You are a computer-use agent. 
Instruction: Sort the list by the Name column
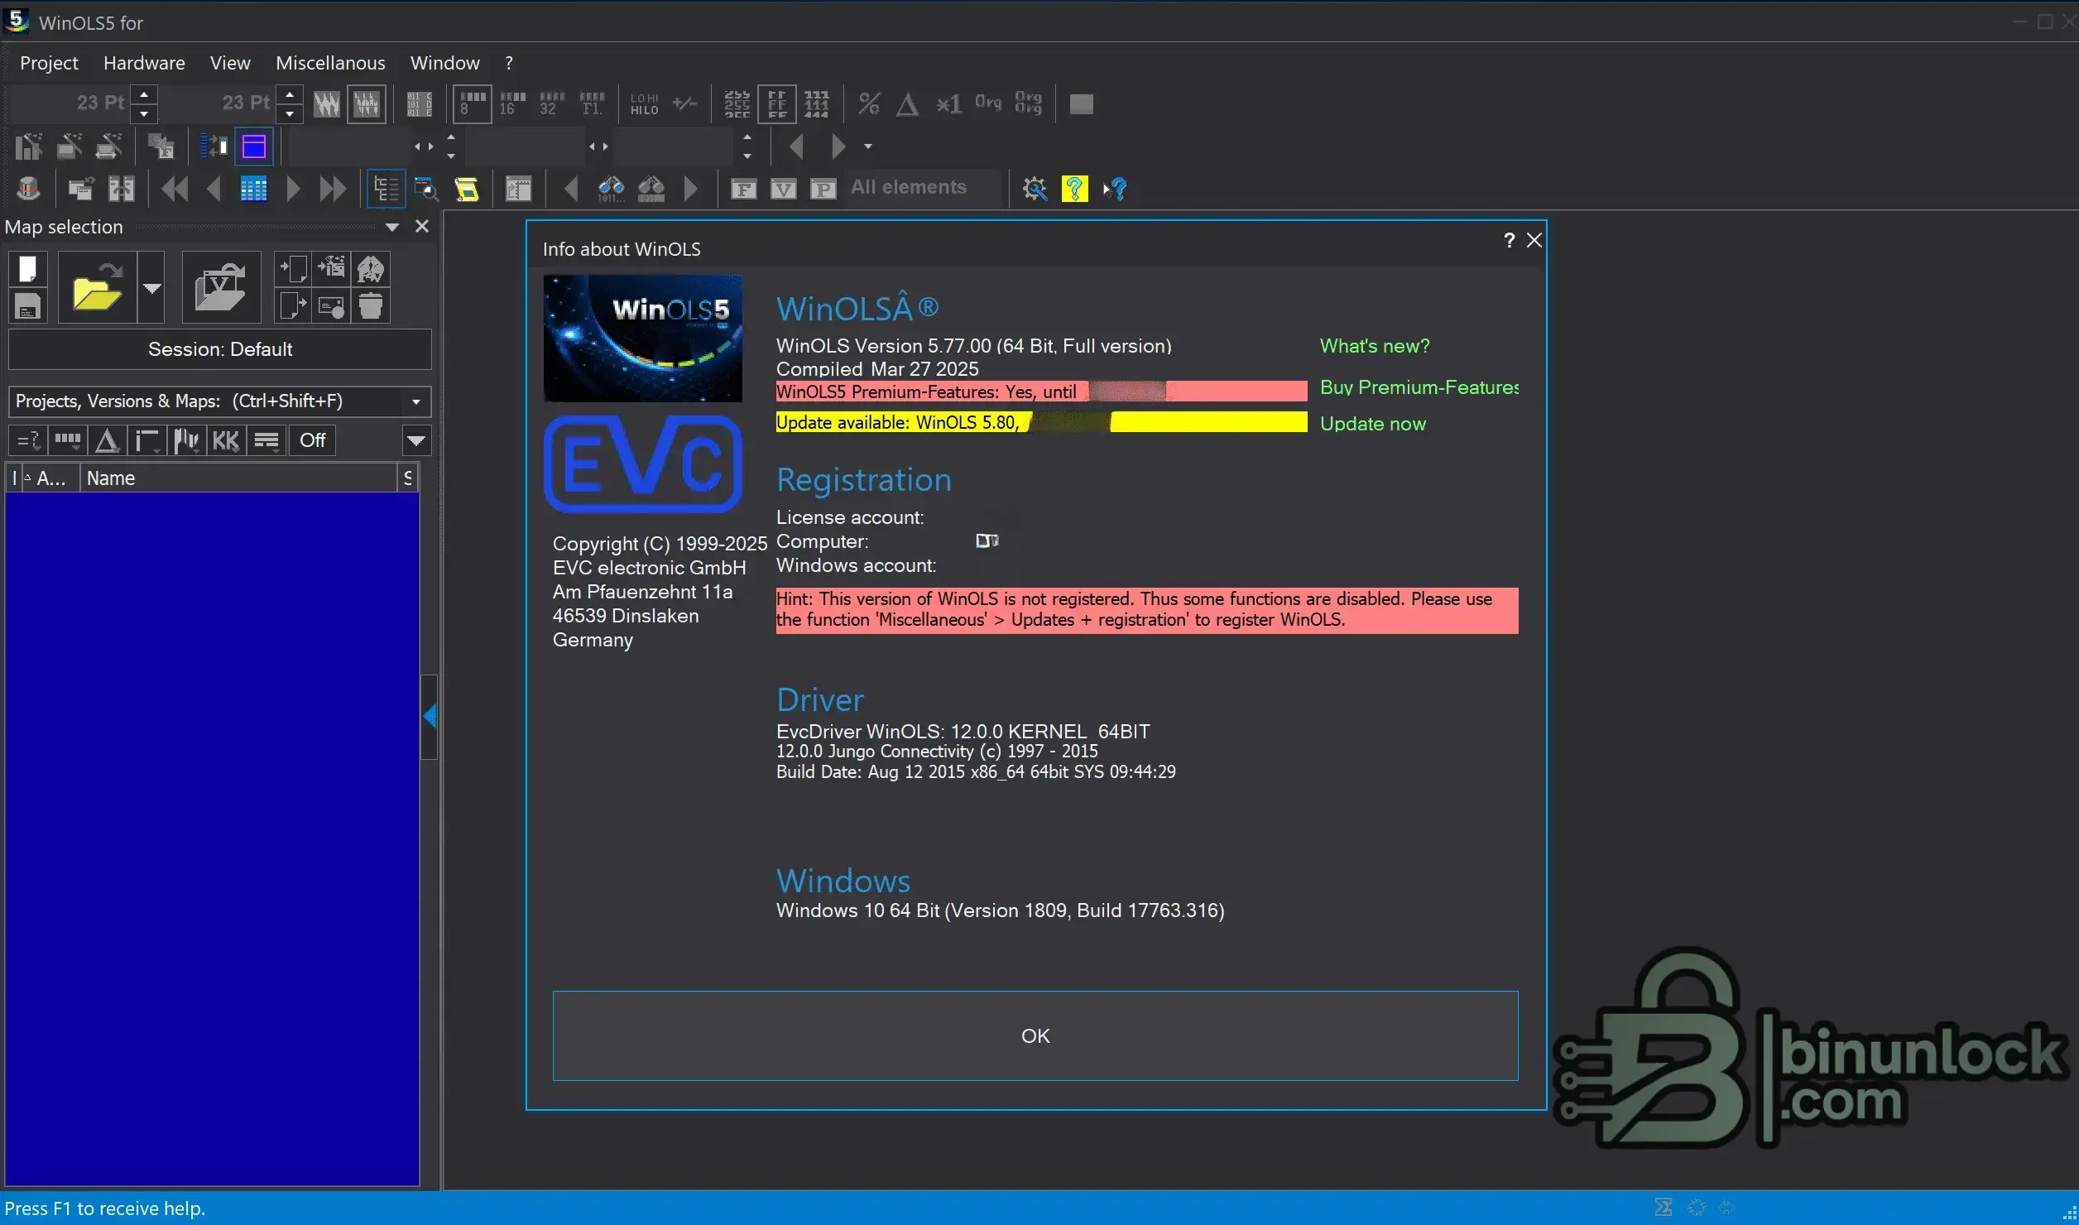tap(238, 478)
